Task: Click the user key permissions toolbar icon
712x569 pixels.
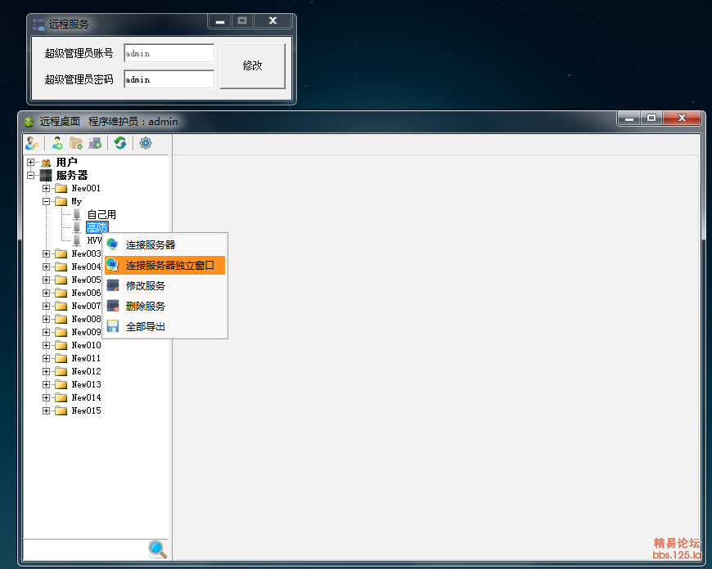Action: [32, 143]
